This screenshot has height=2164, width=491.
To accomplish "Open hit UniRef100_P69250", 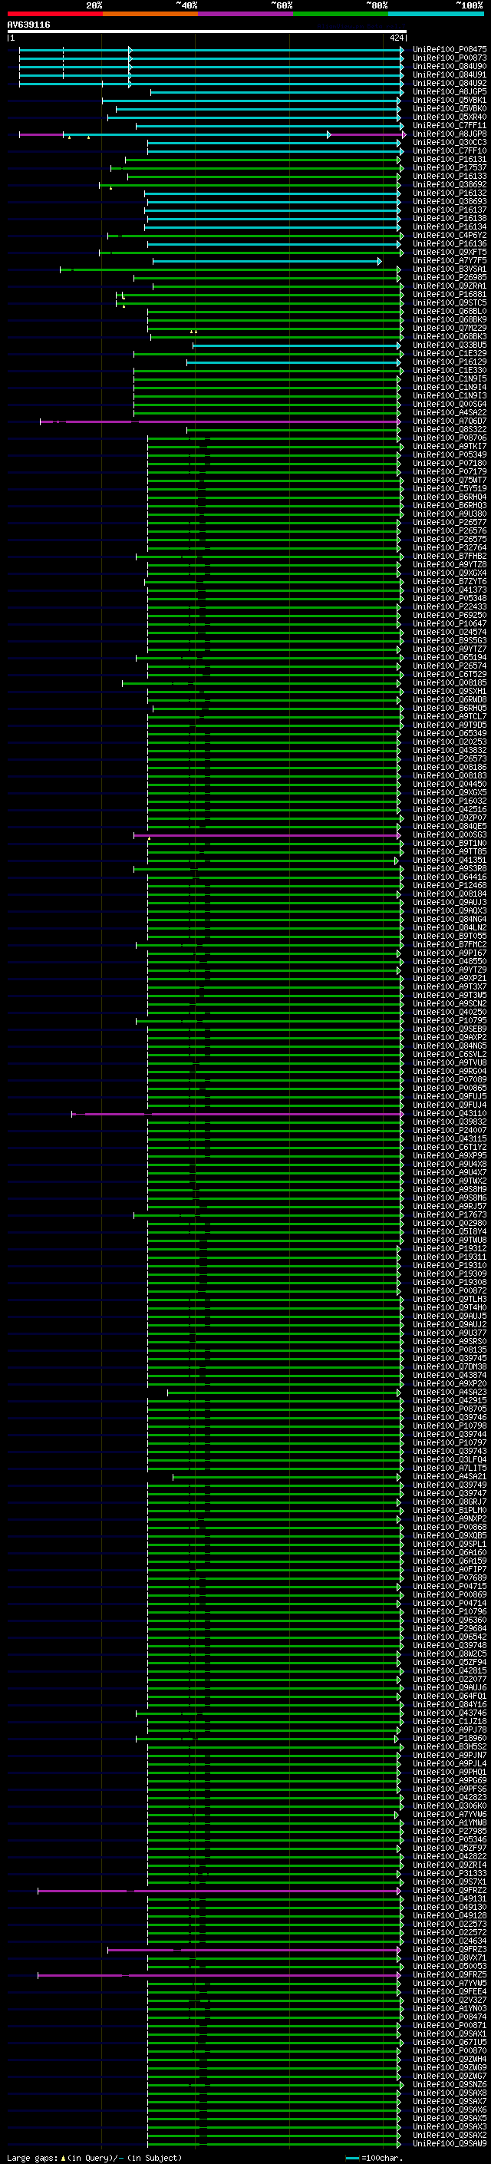I will [450, 616].
